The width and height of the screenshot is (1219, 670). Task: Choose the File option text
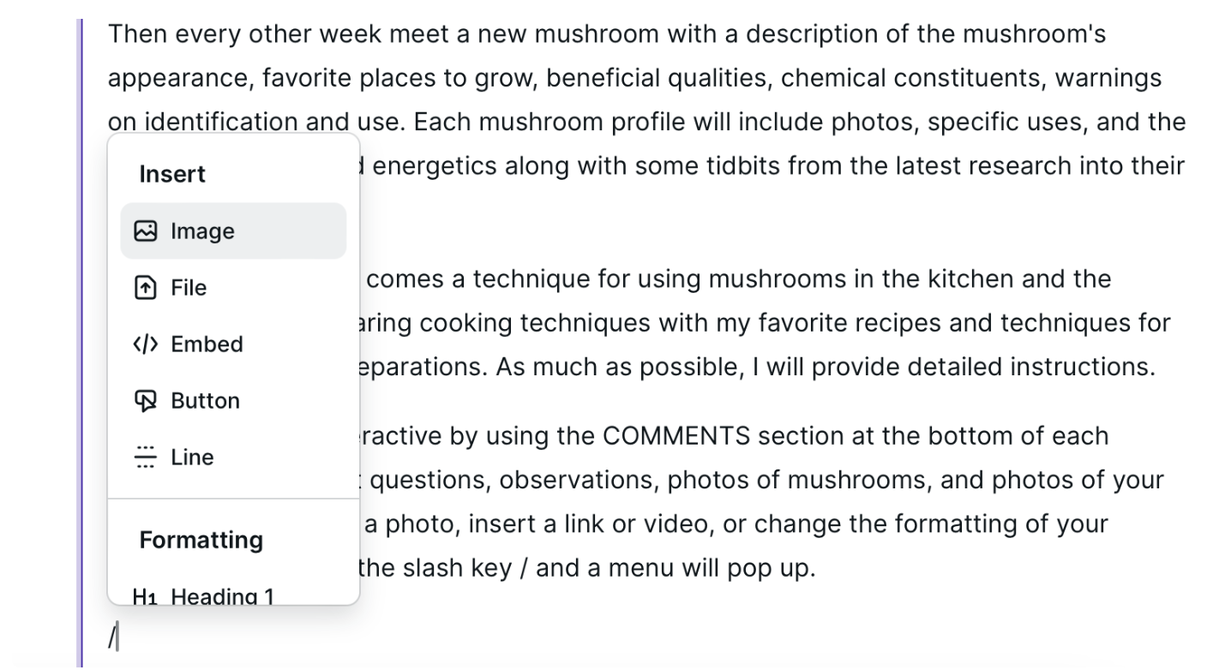[x=189, y=288]
